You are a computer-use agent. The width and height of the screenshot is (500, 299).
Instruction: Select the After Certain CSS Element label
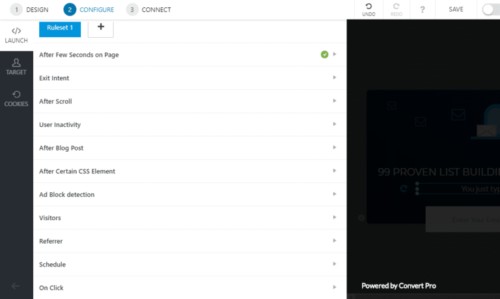click(x=77, y=171)
